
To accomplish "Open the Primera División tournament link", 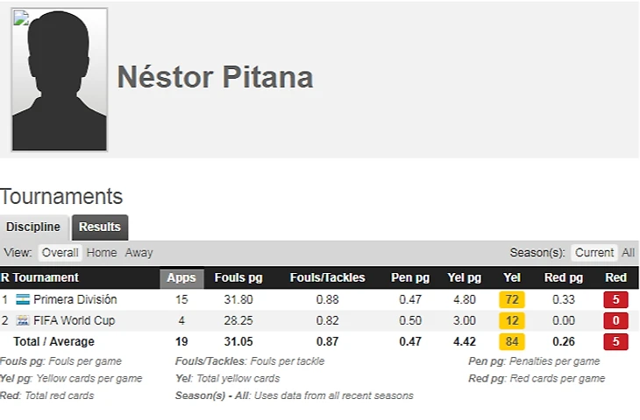I will pyautogui.click(x=75, y=300).
